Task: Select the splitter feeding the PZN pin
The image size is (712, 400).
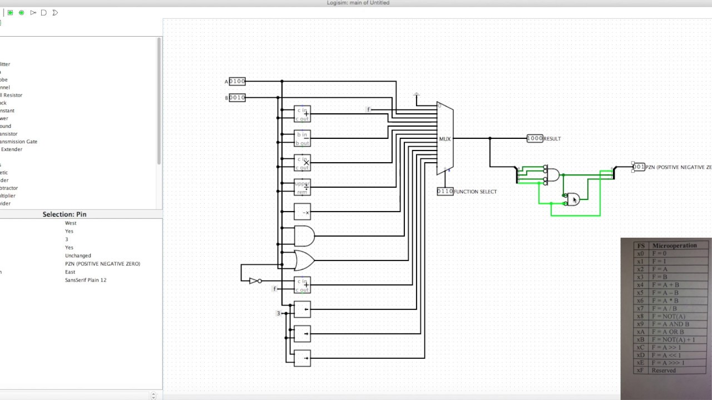Action: point(614,173)
